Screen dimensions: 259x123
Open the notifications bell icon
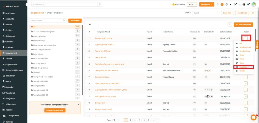click(x=231, y=4)
